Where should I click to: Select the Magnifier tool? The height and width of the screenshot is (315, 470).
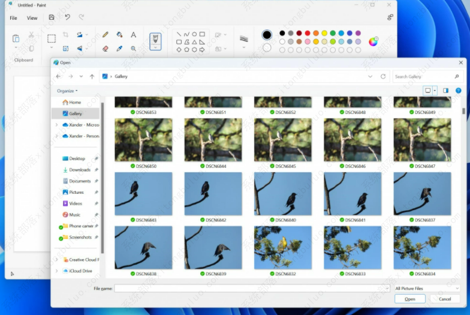point(133,48)
